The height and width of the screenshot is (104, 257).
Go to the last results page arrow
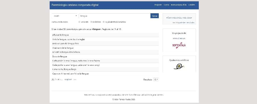75,79
